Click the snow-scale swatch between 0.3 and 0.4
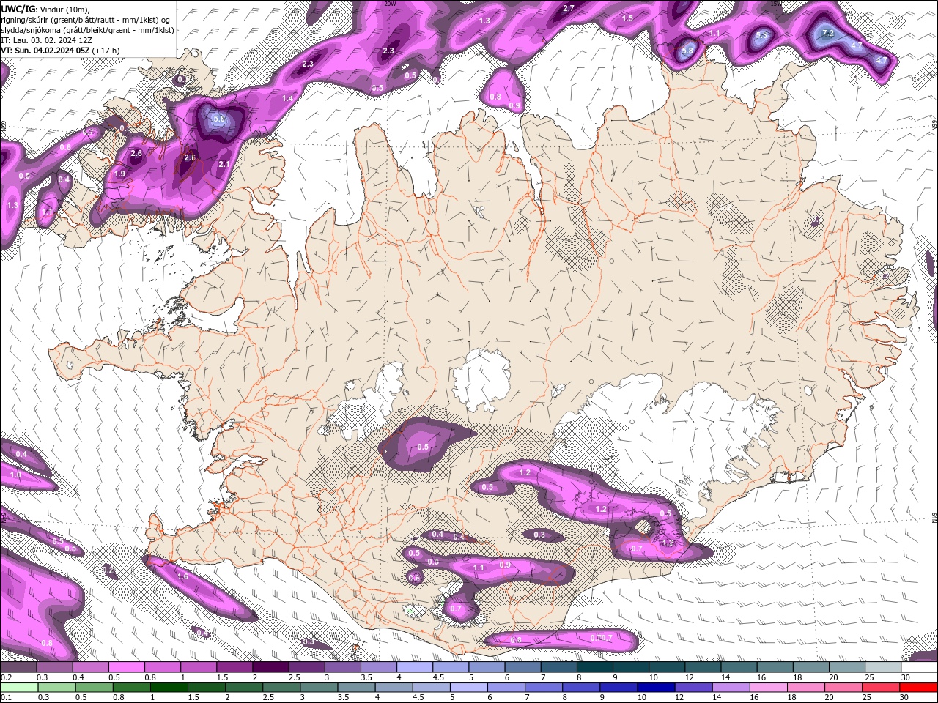The image size is (938, 703). pyautogui.click(x=54, y=667)
